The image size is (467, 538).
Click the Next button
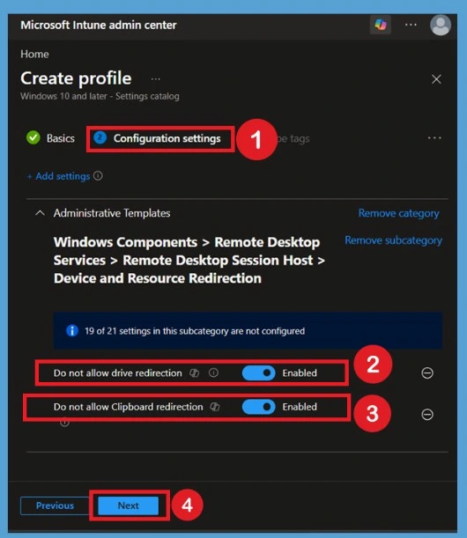coord(129,505)
